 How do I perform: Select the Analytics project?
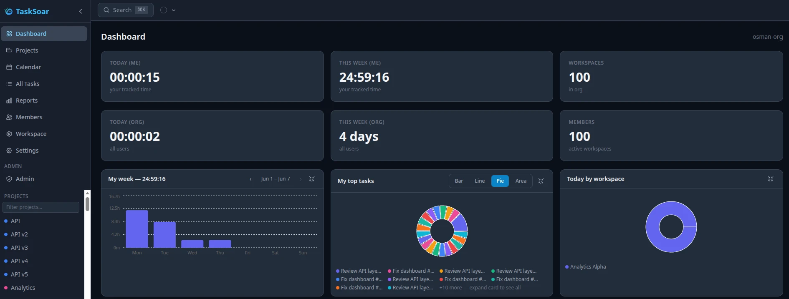click(42, 288)
